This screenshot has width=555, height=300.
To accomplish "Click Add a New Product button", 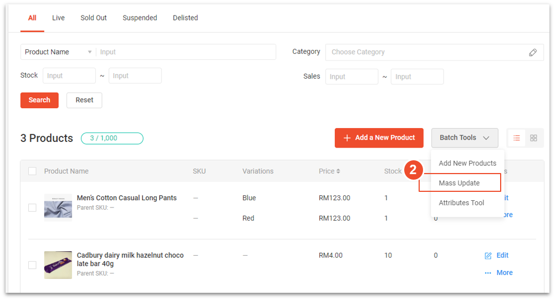I will point(379,138).
